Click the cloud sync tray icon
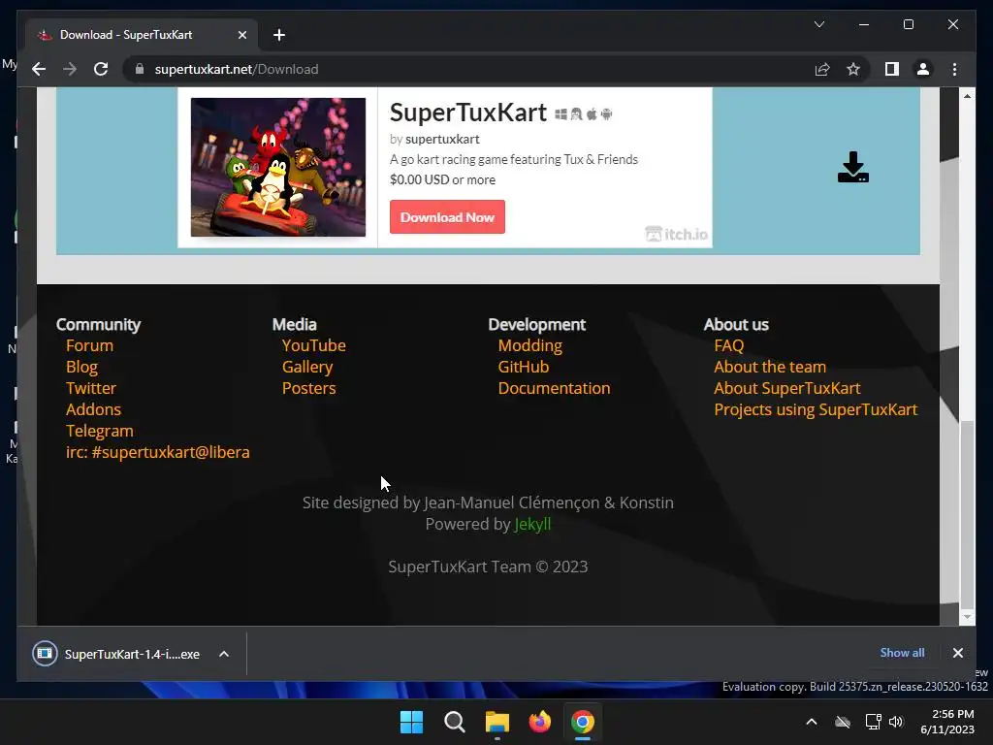Image resolution: width=993 pixels, height=745 pixels. [843, 722]
